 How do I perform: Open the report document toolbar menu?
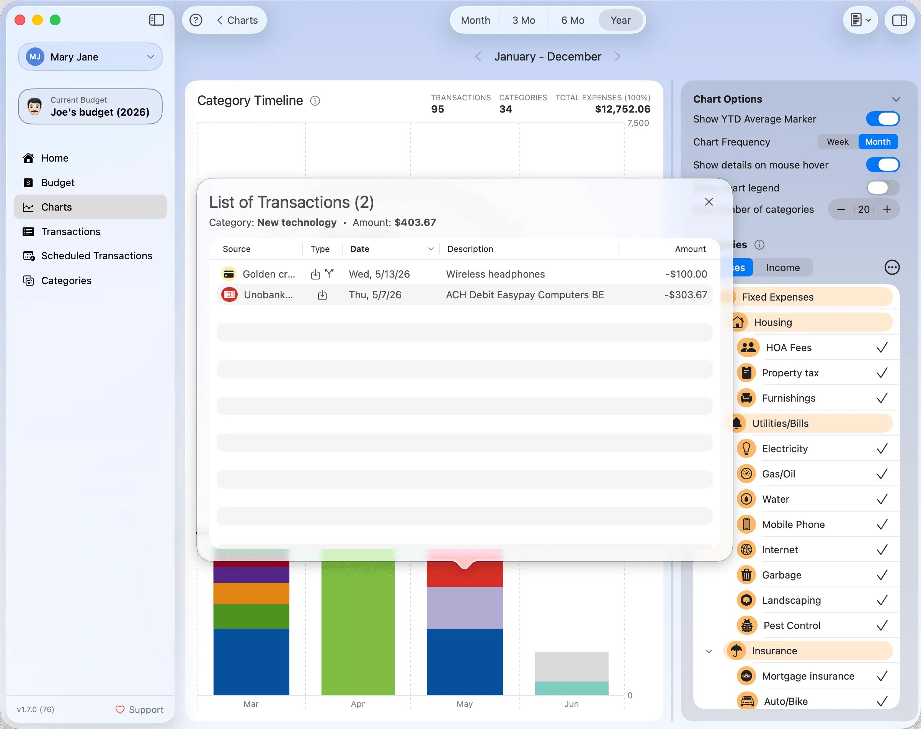(x=861, y=20)
